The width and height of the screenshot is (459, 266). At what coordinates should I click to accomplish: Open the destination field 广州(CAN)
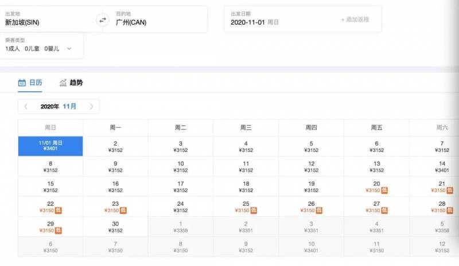tap(155, 19)
